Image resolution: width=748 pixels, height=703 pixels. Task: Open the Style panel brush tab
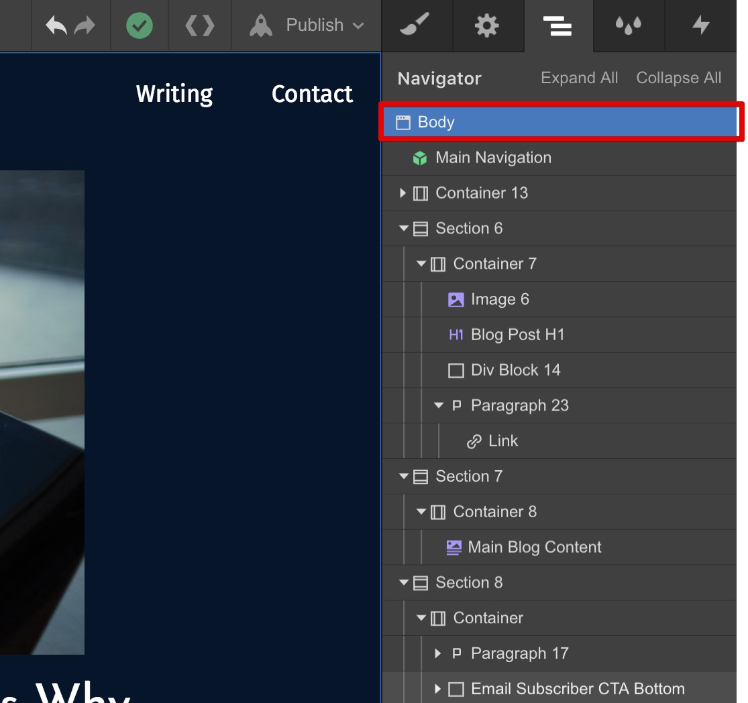click(x=417, y=25)
